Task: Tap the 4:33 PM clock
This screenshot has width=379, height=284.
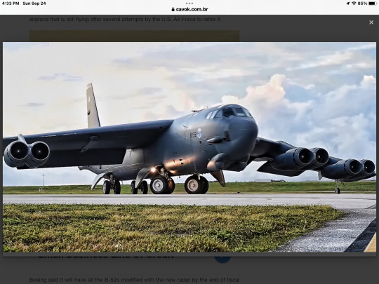Action: [11, 4]
